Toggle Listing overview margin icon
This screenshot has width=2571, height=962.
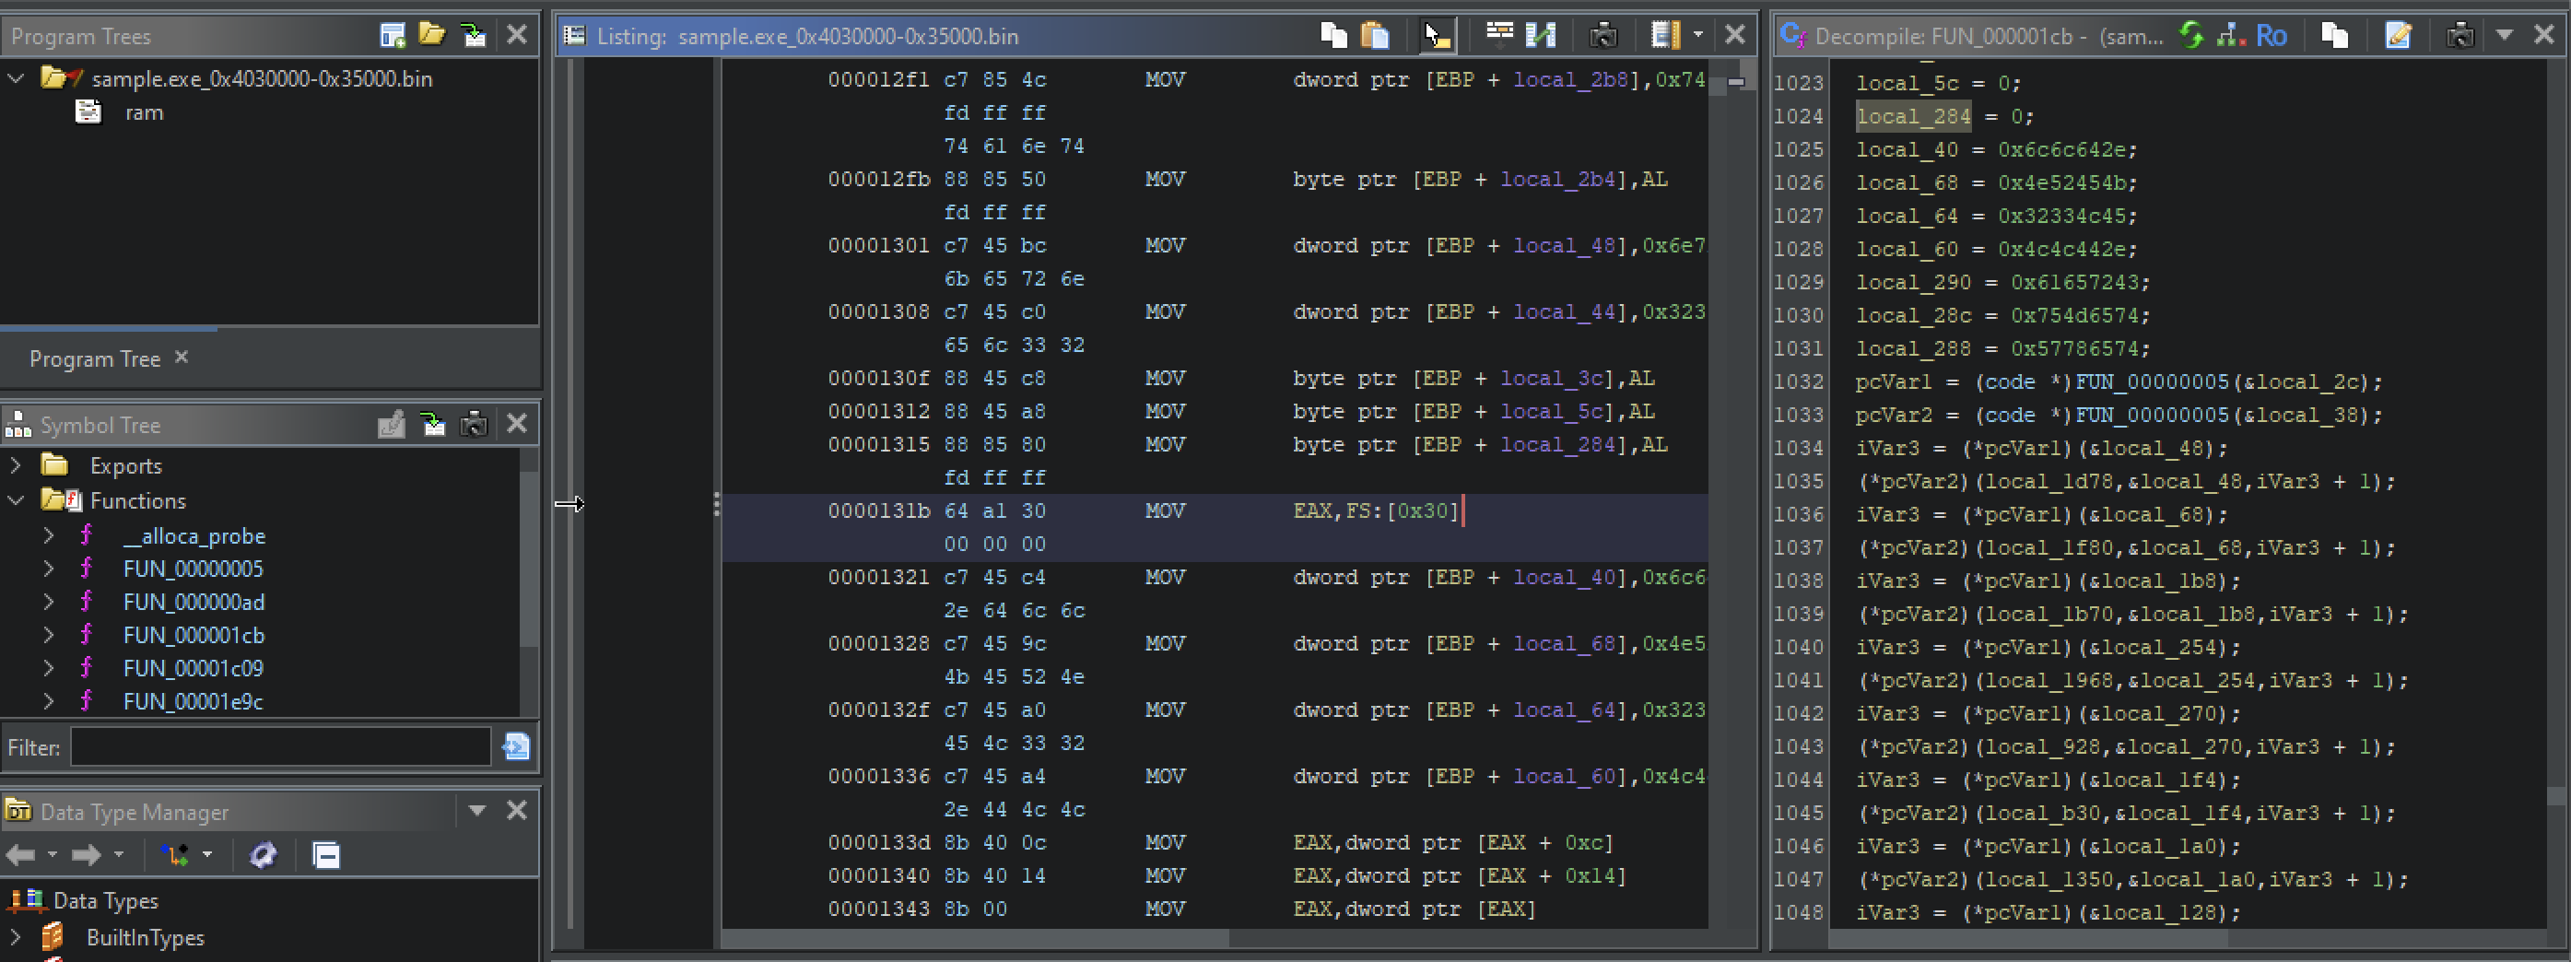coord(1665,36)
